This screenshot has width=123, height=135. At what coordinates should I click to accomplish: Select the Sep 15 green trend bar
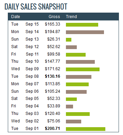(x=82, y=25)
